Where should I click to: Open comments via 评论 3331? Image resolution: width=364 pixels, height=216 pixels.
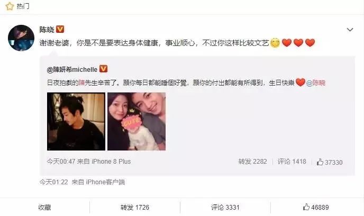click(225, 207)
